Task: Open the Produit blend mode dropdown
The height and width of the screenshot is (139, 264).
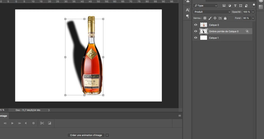Action: [212, 12]
